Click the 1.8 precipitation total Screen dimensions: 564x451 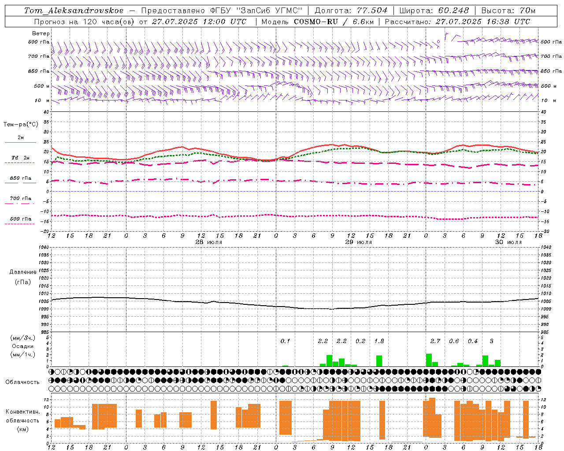pos(379,341)
